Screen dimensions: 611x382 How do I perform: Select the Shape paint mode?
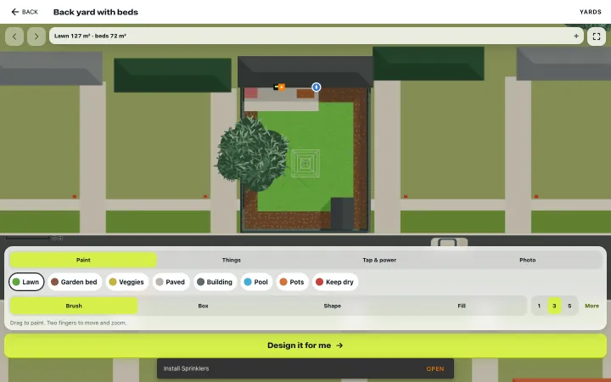point(333,306)
